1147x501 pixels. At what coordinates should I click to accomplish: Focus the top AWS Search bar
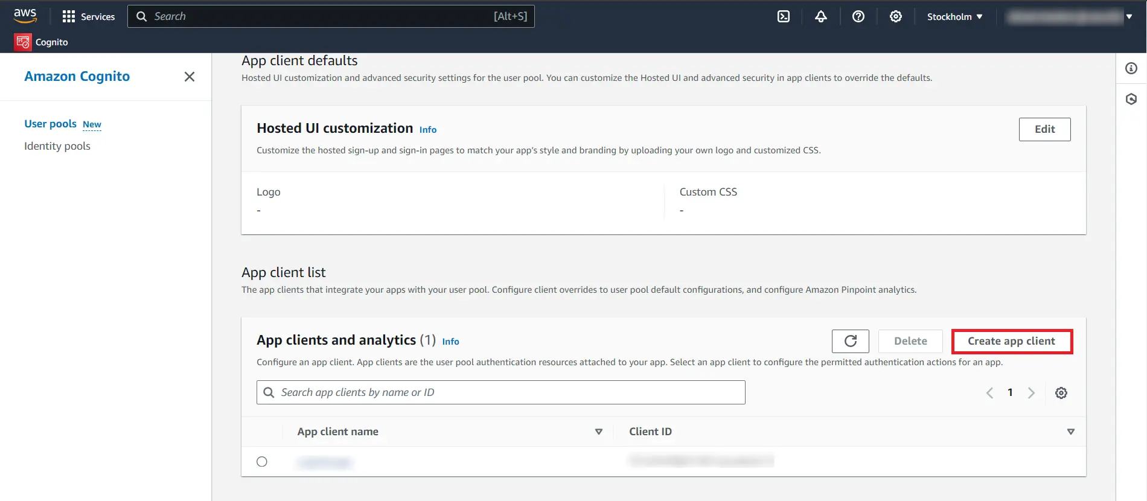tap(331, 16)
